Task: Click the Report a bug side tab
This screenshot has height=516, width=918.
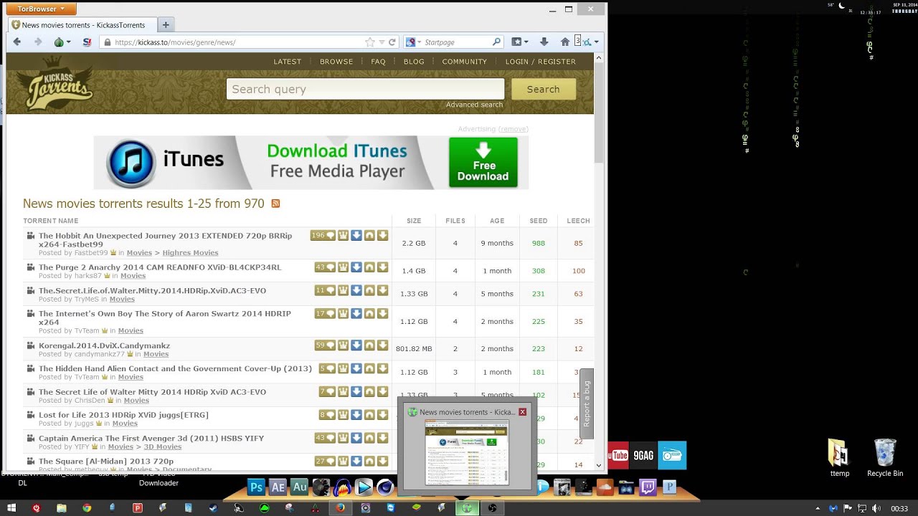Action: coord(587,403)
